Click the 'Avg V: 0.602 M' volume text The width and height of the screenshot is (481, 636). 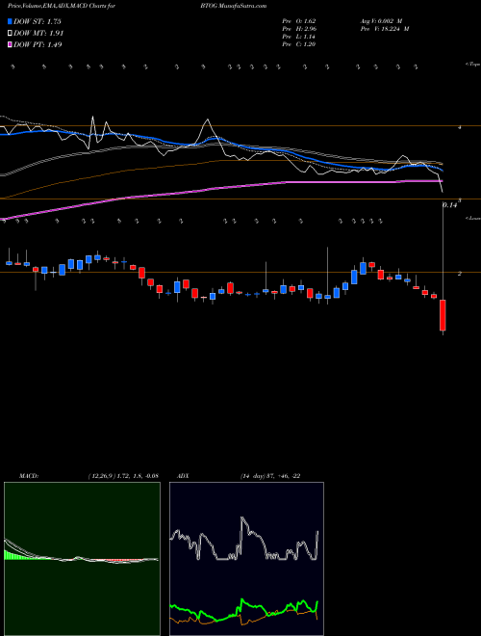point(381,21)
